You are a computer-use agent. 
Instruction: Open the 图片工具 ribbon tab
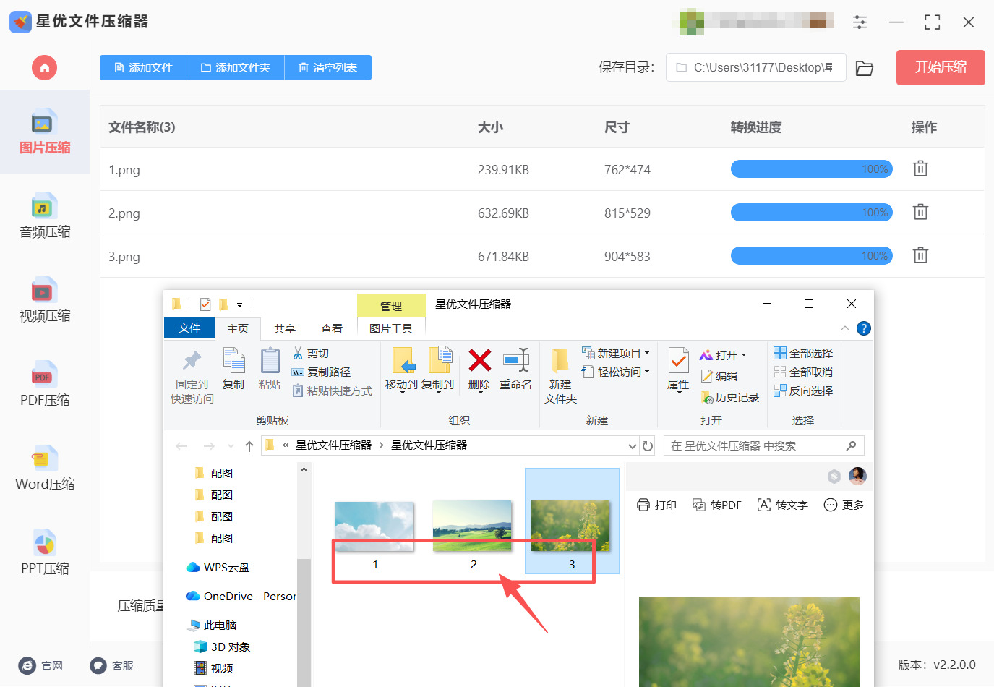(391, 328)
